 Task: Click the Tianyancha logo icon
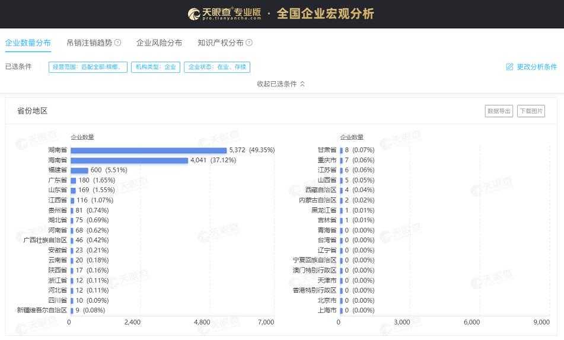(x=194, y=14)
